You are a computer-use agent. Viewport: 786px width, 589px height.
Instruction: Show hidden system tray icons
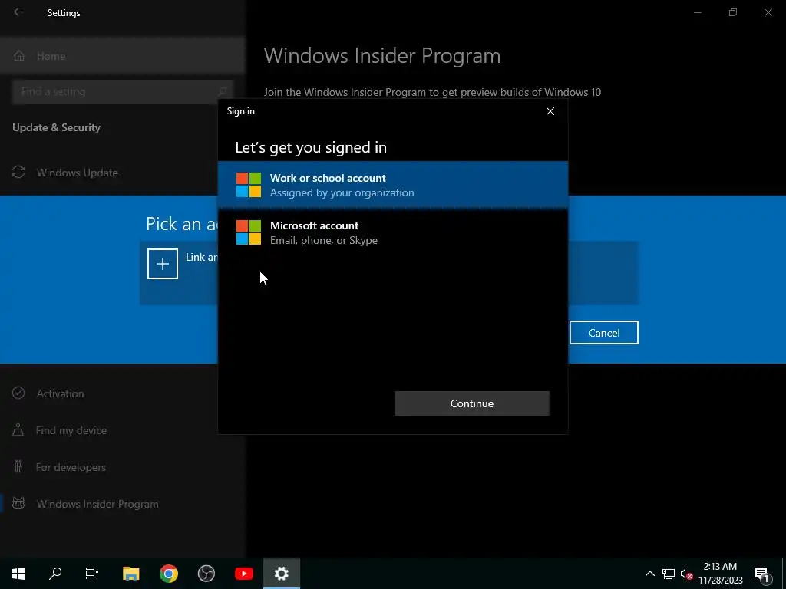click(649, 574)
